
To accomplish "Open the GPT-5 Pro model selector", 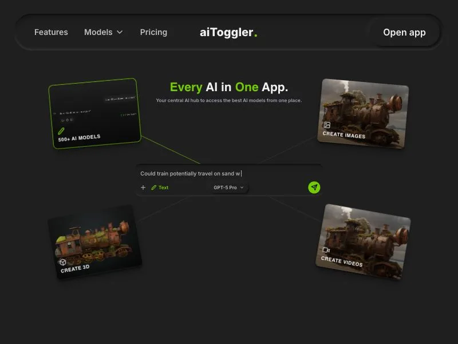I will pyautogui.click(x=228, y=187).
